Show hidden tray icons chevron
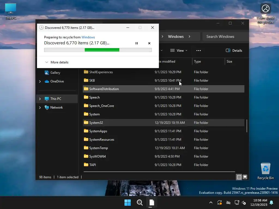The width and height of the screenshot is (279, 209). tap(211, 202)
